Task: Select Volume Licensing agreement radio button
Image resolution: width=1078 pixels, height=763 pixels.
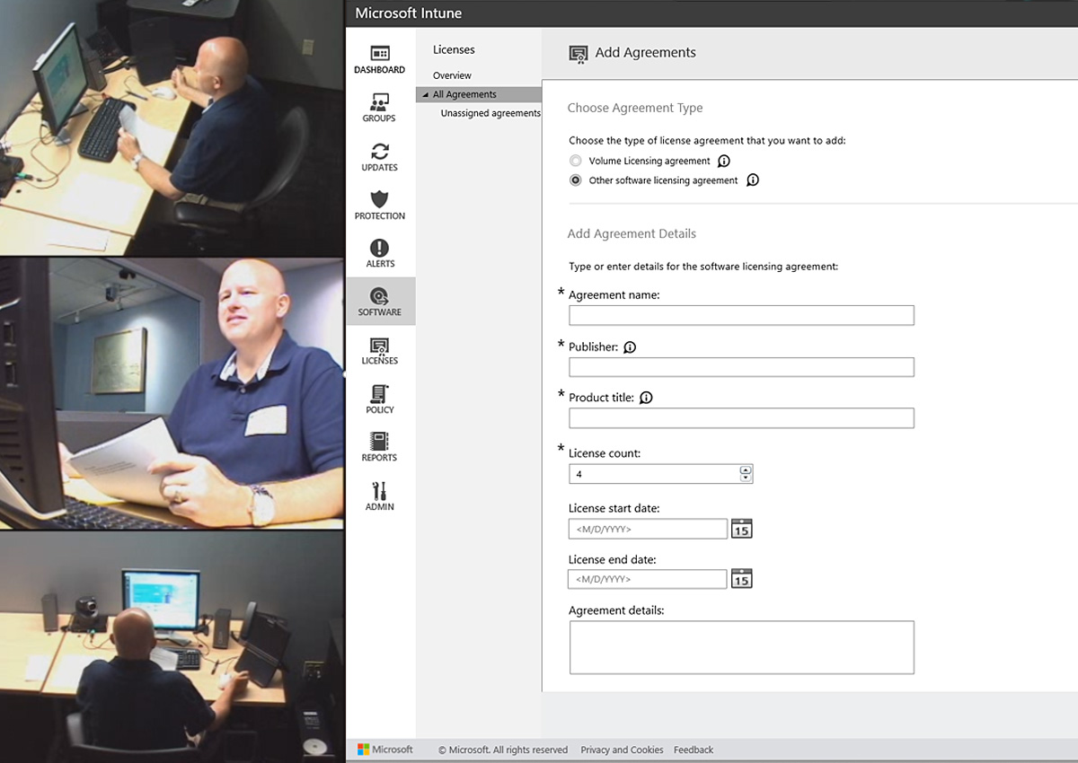Action: point(576,162)
